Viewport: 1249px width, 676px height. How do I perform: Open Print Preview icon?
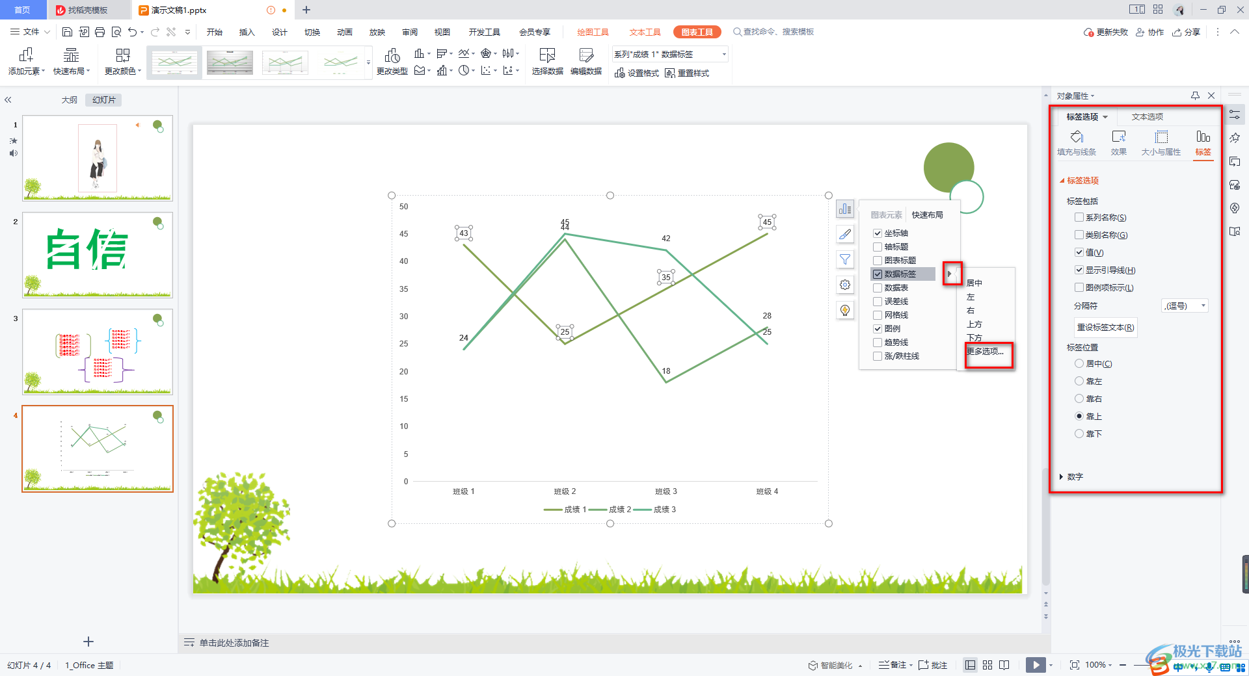(116, 32)
